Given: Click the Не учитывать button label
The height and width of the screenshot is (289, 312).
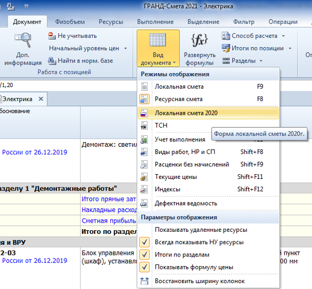Looking at the screenshot, I should pyautogui.click(x=77, y=36).
